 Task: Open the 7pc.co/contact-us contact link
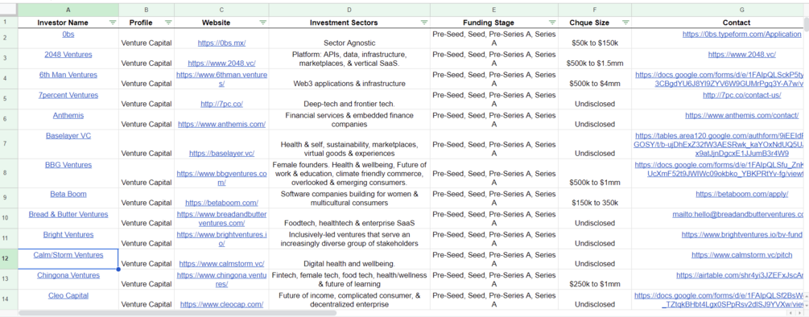tap(742, 95)
